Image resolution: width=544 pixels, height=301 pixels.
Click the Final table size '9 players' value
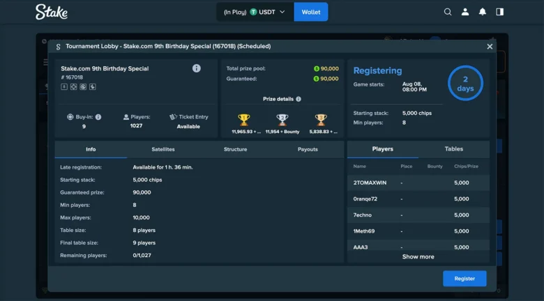pyautogui.click(x=144, y=242)
